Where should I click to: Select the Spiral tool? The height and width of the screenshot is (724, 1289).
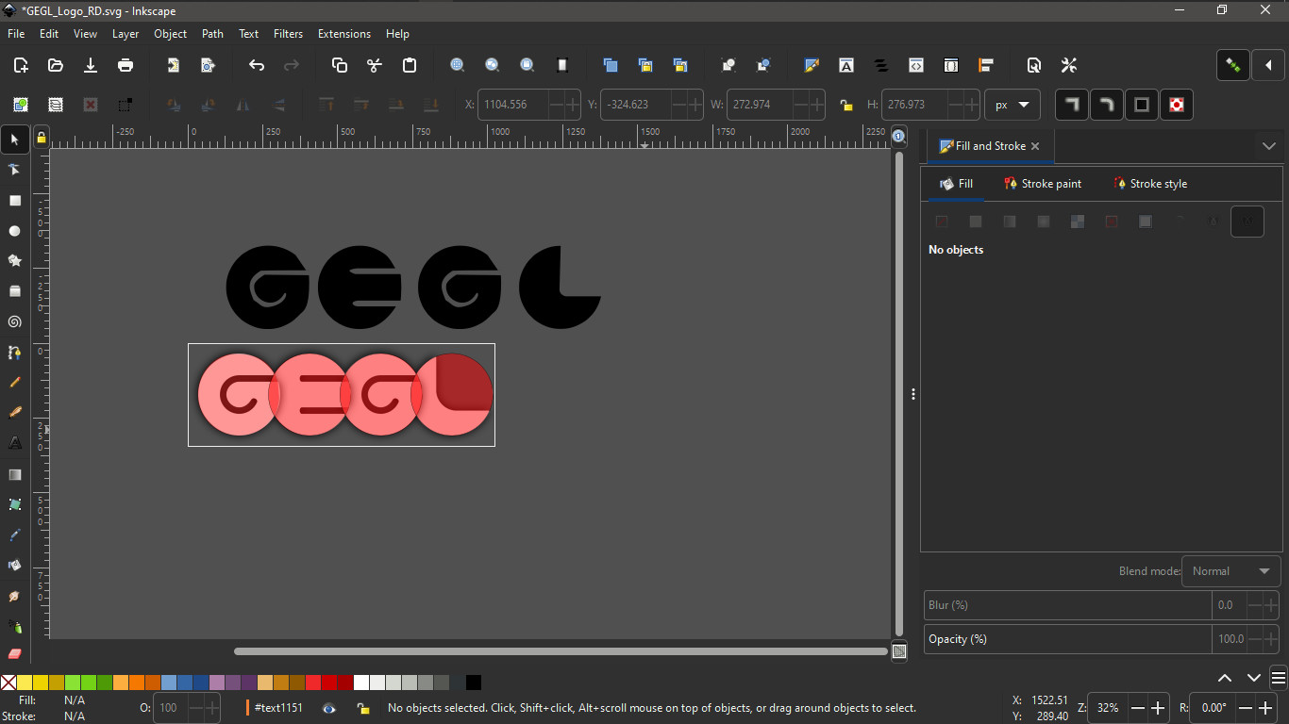point(14,322)
